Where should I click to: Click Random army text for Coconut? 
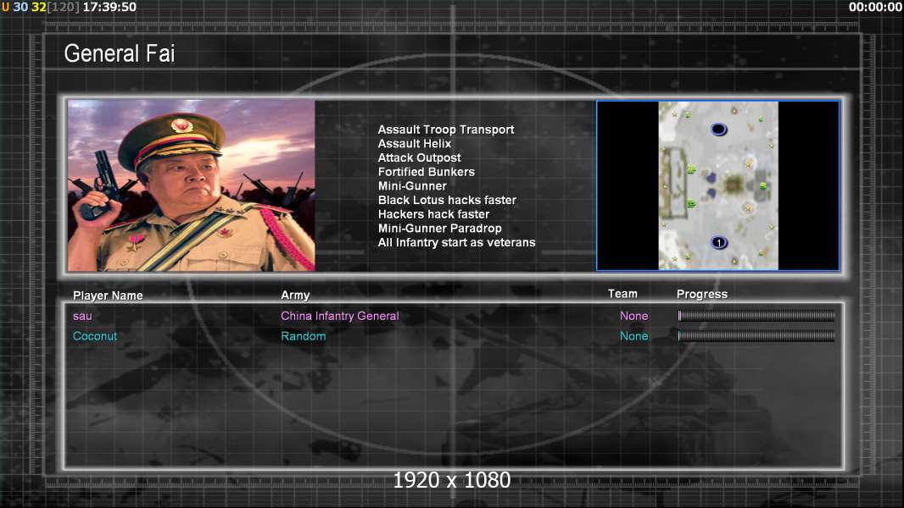coord(304,336)
